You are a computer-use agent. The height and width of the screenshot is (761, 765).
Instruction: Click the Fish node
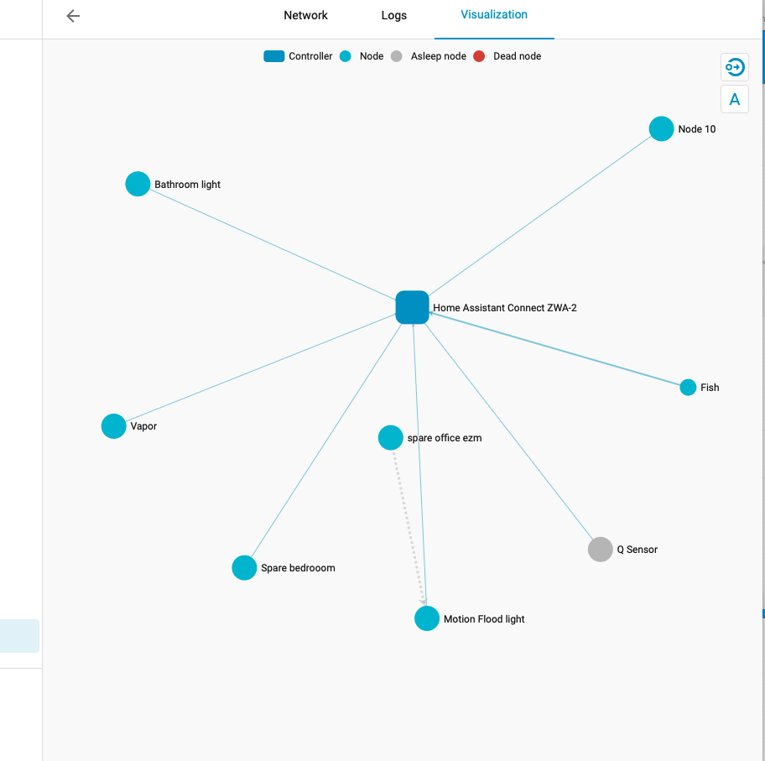pyautogui.click(x=688, y=387)
